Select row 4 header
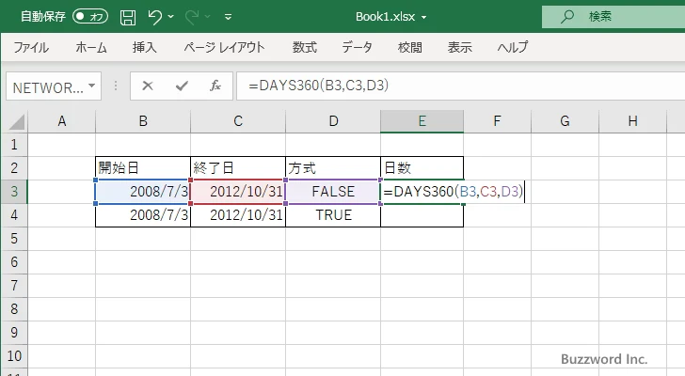Screen dimensions: 685x376 (14, 215)
